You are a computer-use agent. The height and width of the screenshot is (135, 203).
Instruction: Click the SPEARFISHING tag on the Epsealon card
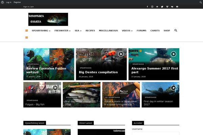33,64
